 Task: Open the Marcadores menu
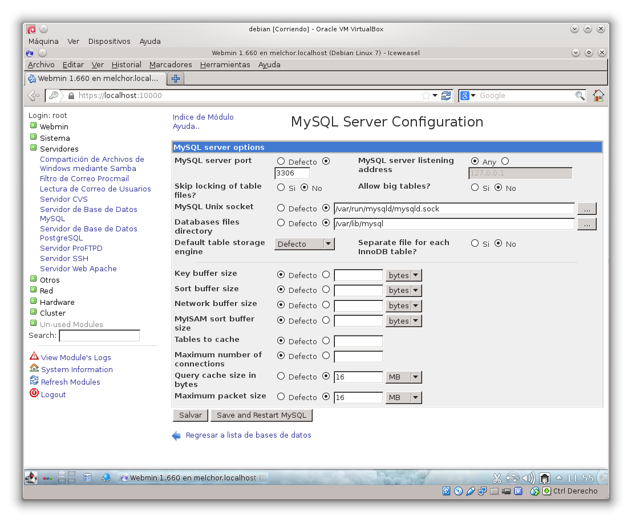(171, 65)
